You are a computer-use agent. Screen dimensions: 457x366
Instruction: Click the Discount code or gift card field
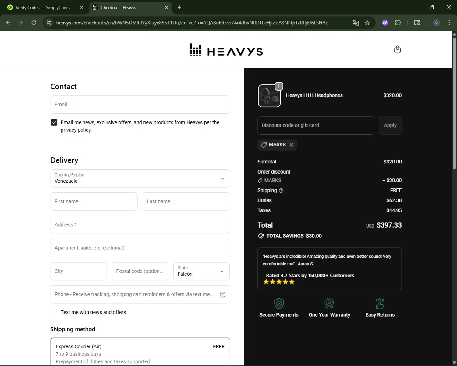point(316,125)
